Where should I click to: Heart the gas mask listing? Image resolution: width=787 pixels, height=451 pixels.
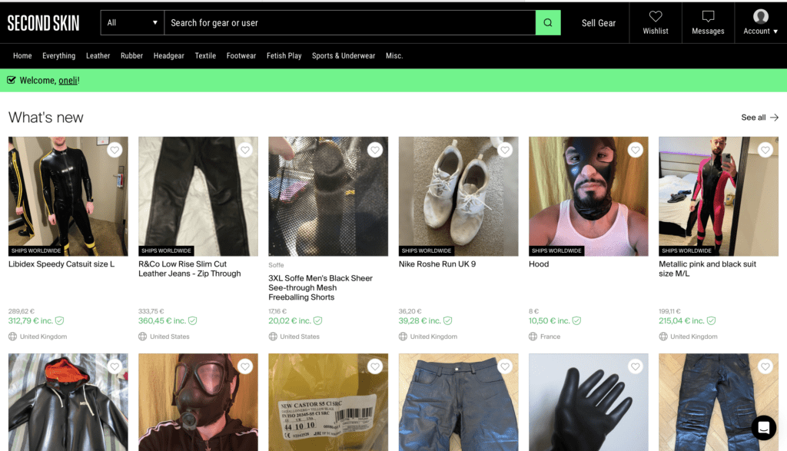(245, 366)
